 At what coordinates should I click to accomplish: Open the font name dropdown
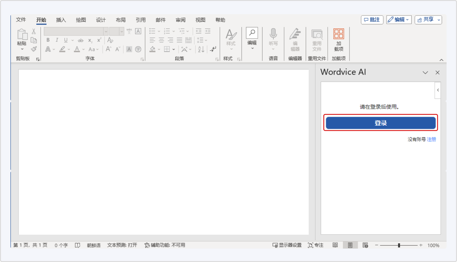point(106,31)
